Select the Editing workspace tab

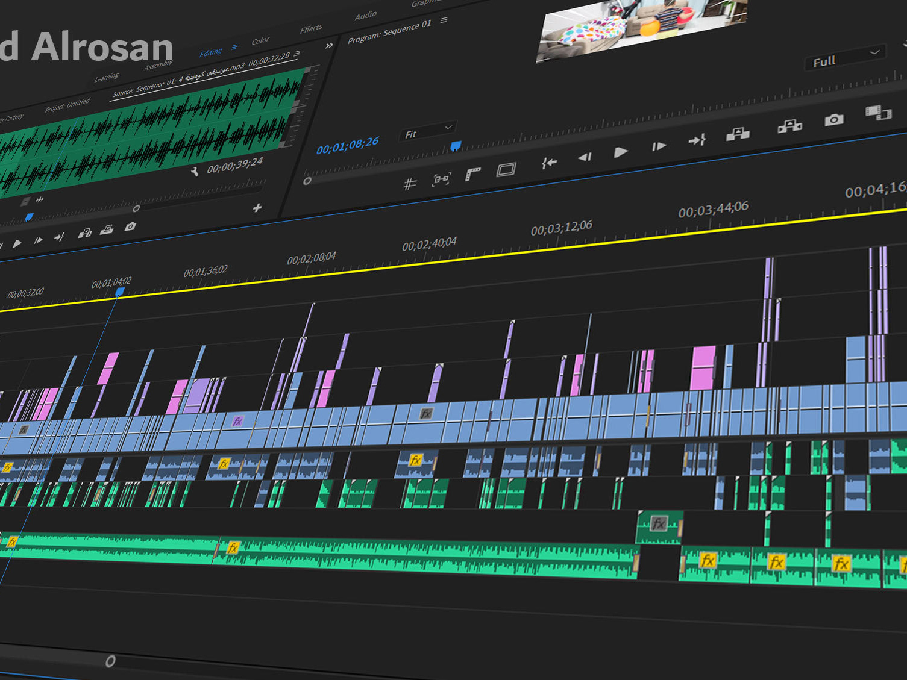[x=211, y=52]
